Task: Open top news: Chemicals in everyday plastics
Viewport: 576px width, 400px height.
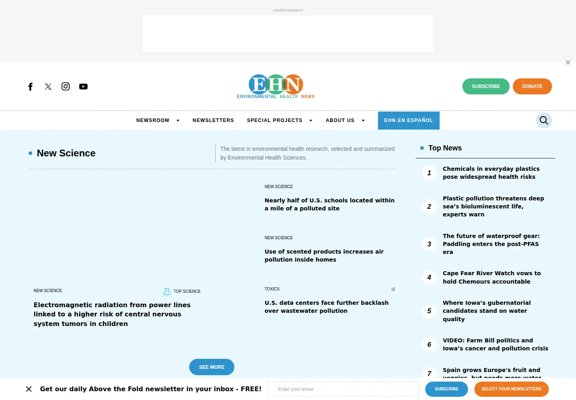Action: (491, 173)
